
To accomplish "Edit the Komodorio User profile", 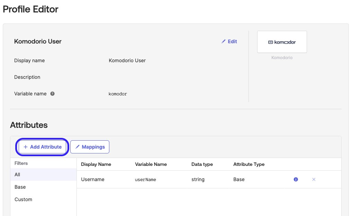I will tap(229, 41).
